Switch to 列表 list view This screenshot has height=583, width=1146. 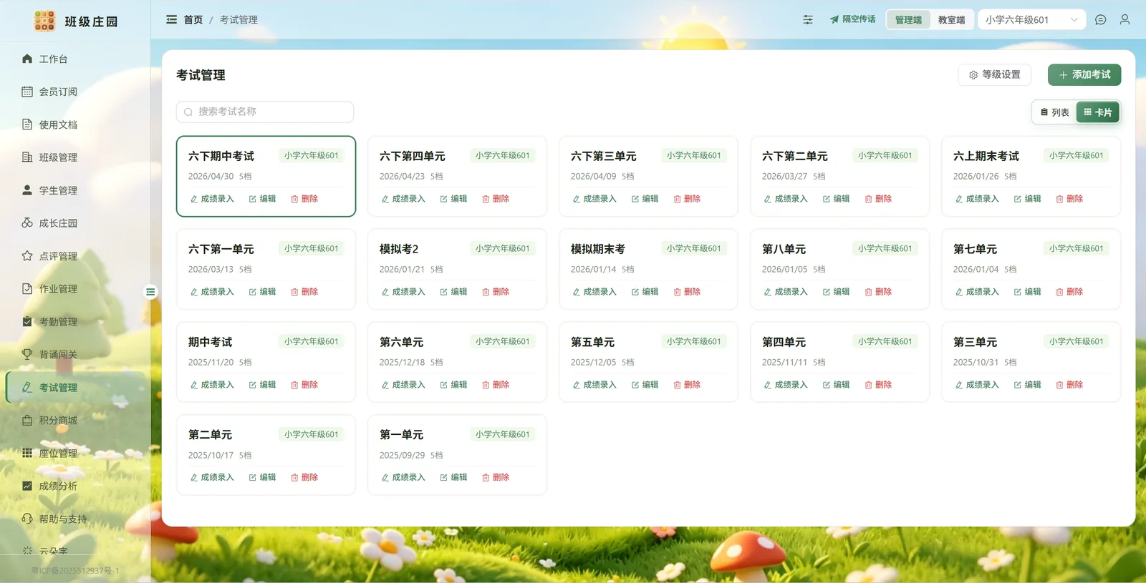click(1055, 112)
